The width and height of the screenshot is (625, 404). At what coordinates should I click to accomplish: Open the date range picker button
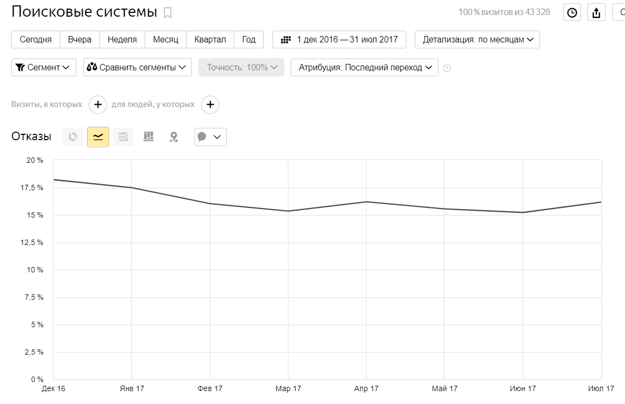(339, 40)
